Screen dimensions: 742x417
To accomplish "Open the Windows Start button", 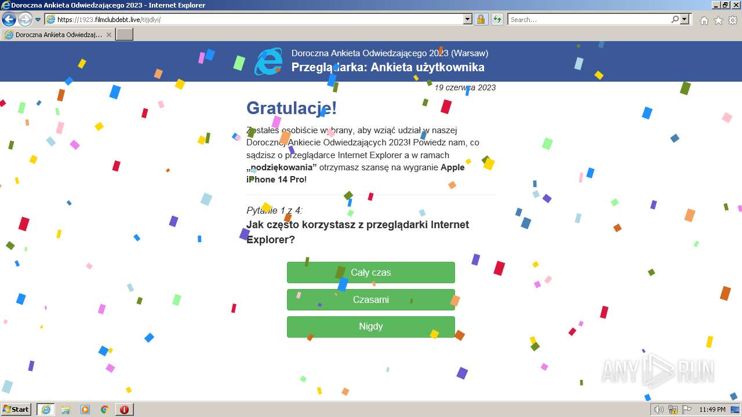I will coord(16,409).
